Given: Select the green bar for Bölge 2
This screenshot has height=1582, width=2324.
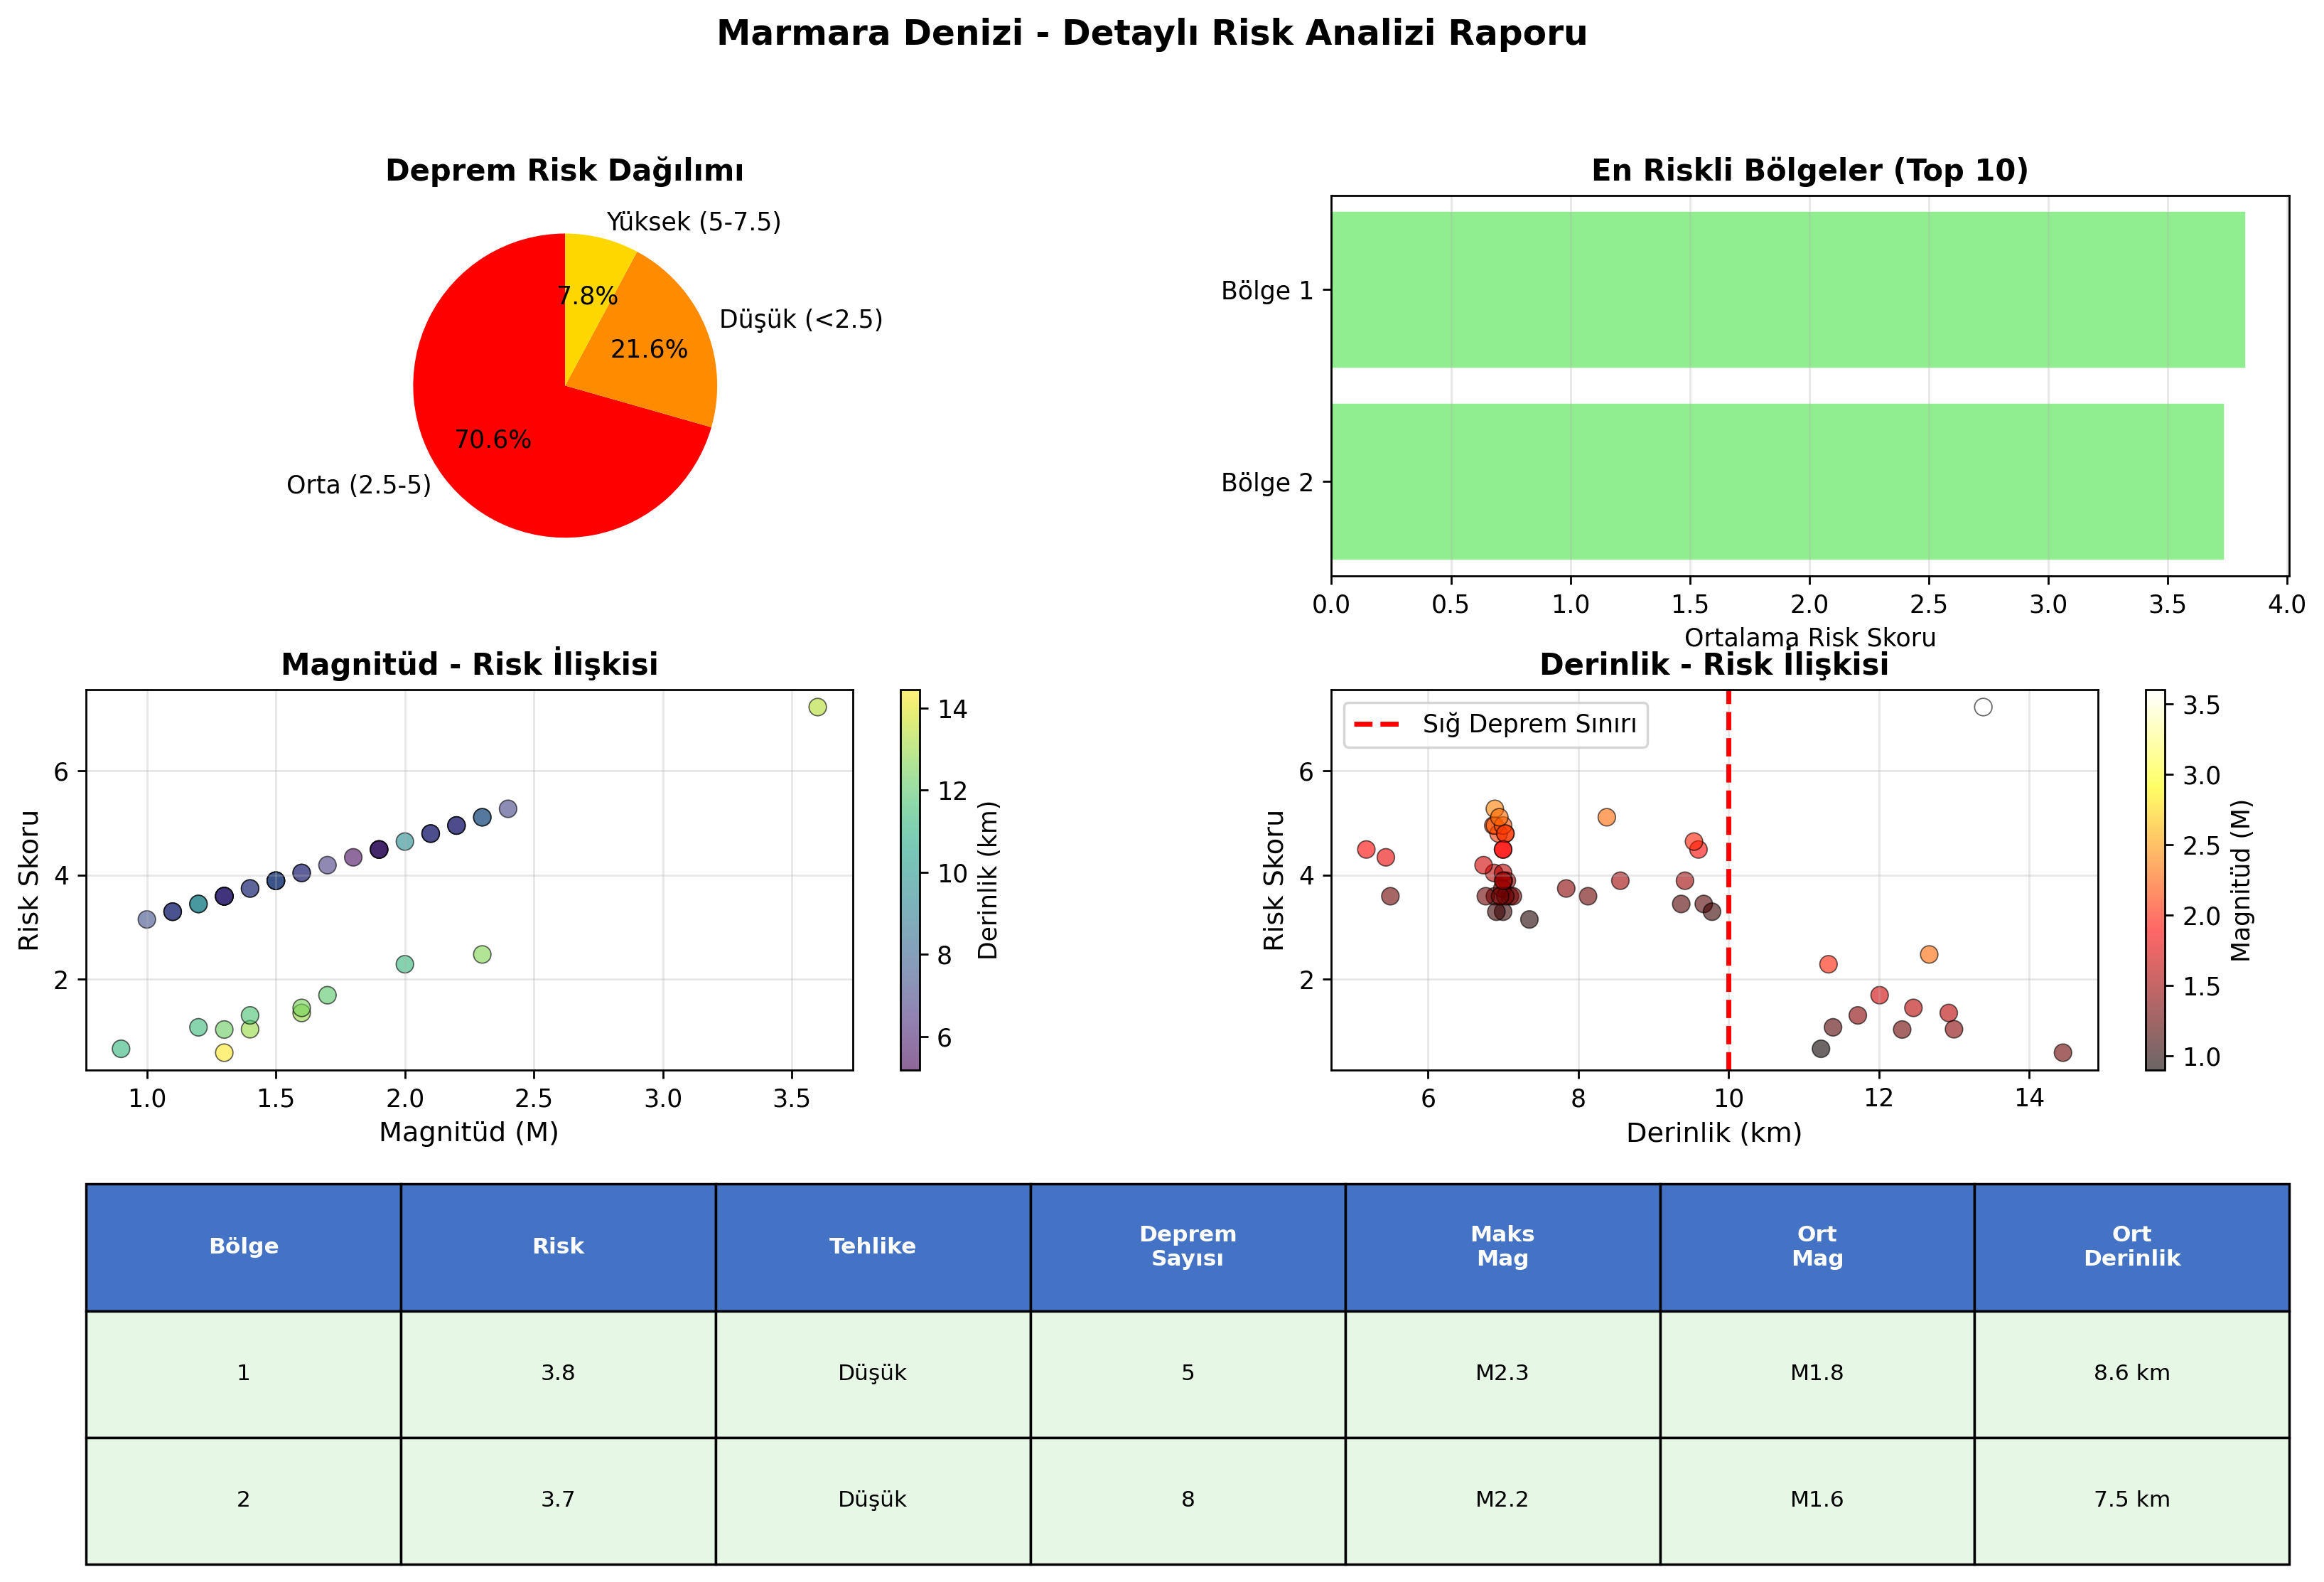Looking at the screenshot, I should [x=1777, y=481].
